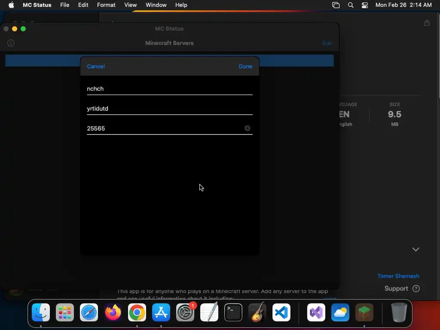This screenshot has height=330, width=440.
Task: Click the address field containing yrtidutd
Action: click(169, 109)
